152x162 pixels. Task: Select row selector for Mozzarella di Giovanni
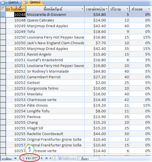click(x=3, y=14)
